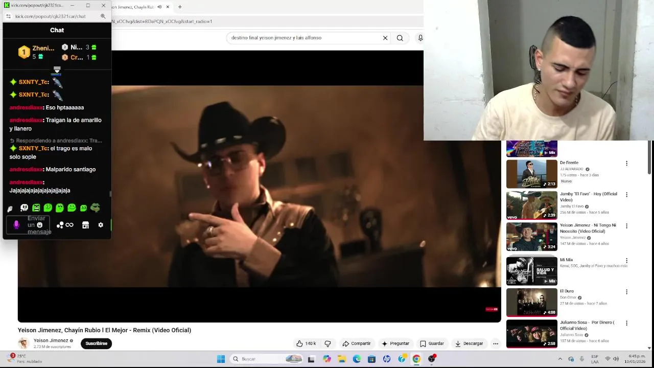Open channel points bubbles icon in chat
Screen dimensions: 654x368
(60, 225)
